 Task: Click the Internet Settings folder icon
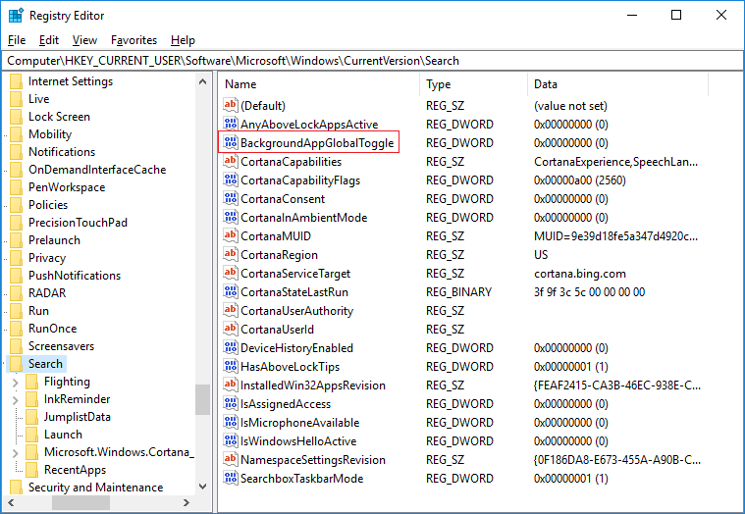click(x=16, y=81)
